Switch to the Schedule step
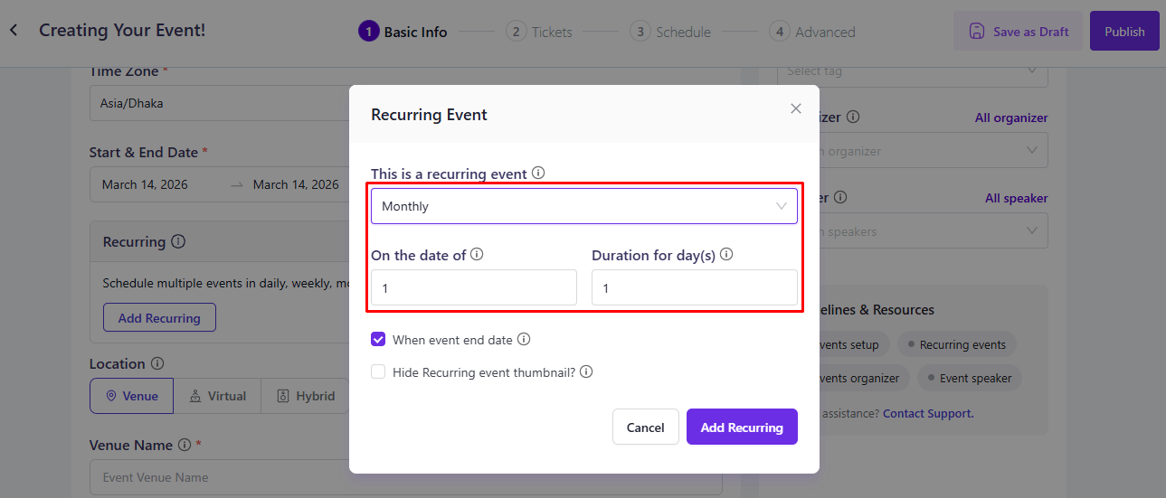 (671, 32)
